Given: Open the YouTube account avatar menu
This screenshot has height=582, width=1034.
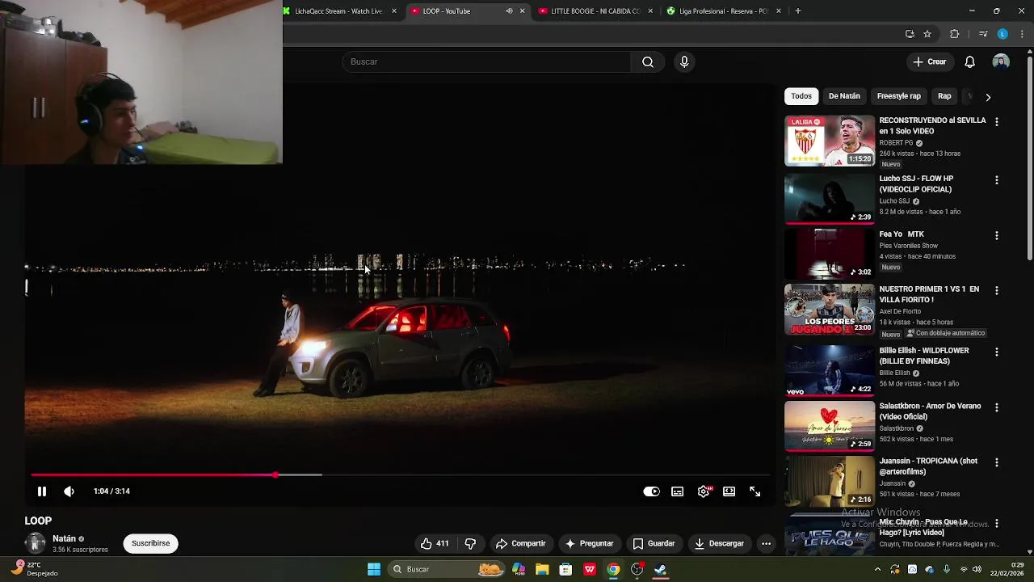Looking at the screenshot, I should (1001, 61).
